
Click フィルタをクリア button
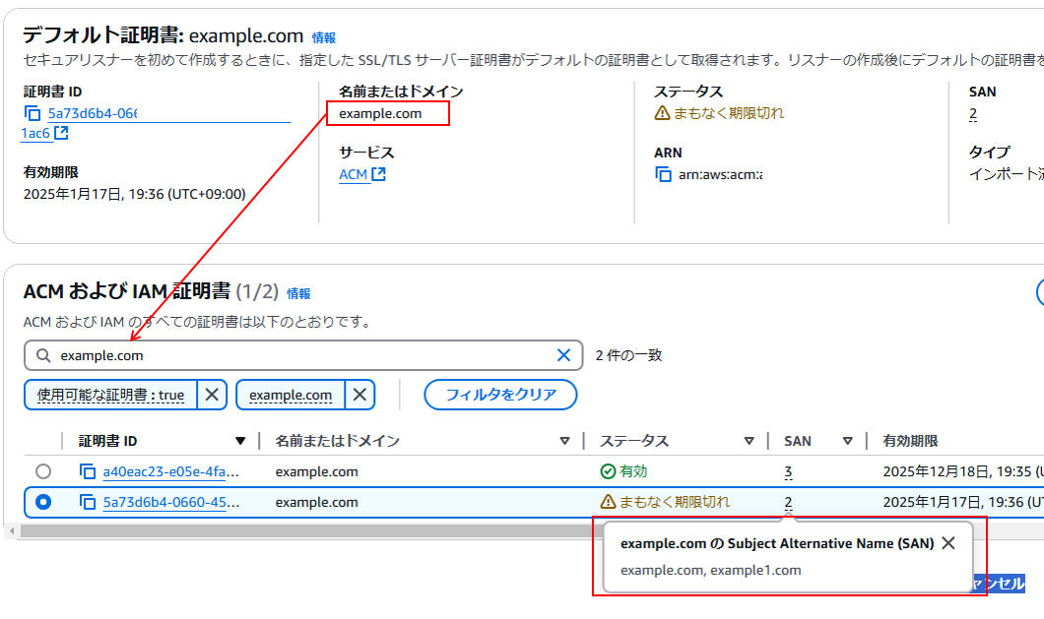coord(500,395)
